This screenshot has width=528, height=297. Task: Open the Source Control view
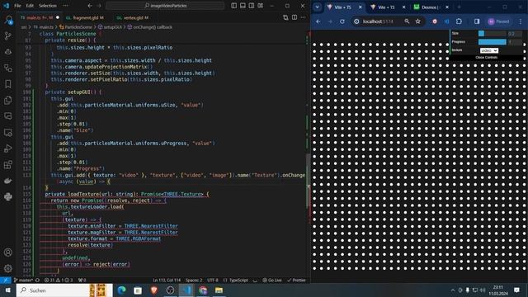click(x=8, y=36)
